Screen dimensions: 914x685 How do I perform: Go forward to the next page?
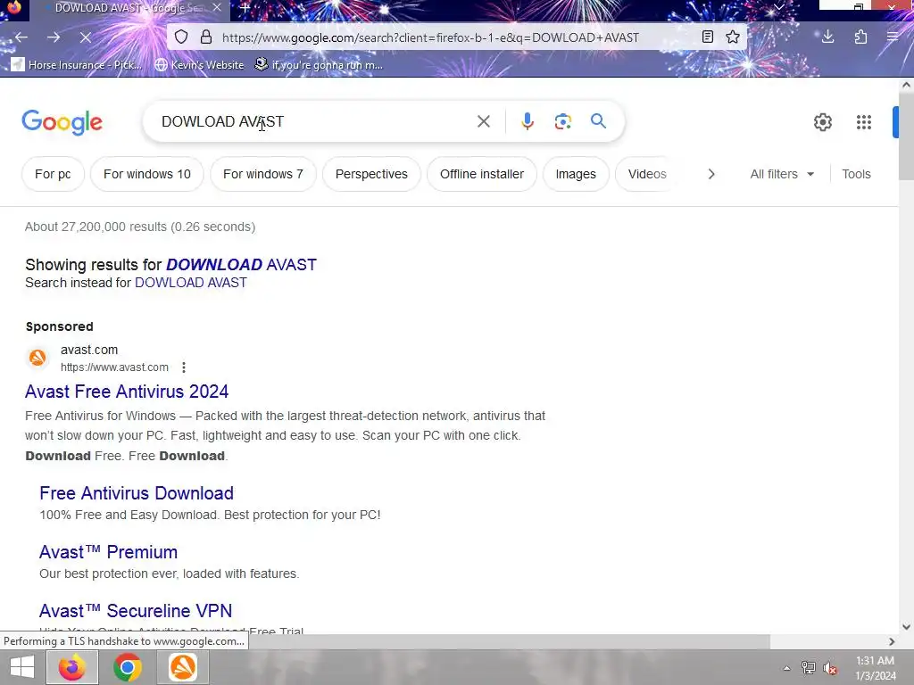(54, 37)
